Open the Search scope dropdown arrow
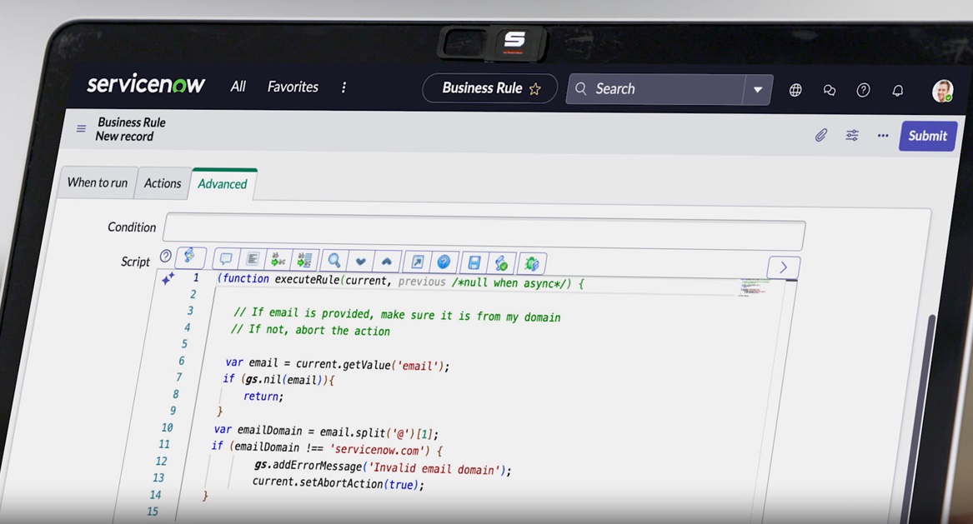The width and height of the screenshot is (973, 524). [758, 90]
